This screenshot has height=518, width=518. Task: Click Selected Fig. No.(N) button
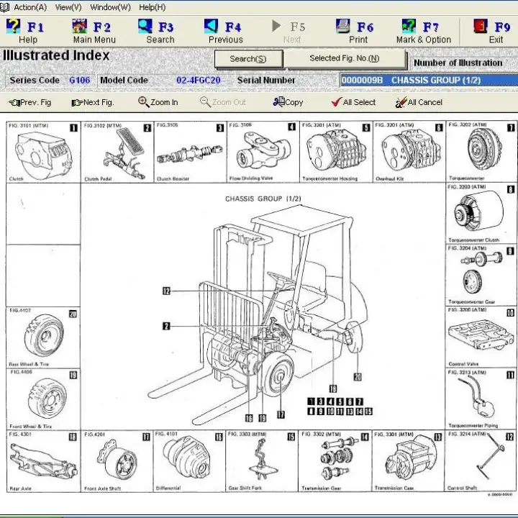click(345, 58)
